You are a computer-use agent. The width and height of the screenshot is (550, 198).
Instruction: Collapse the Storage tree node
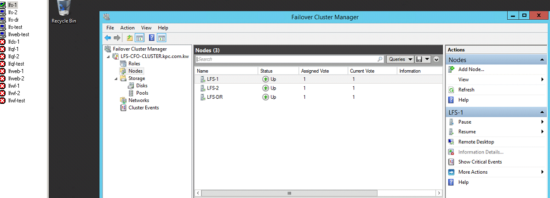(x=116, y=79)
